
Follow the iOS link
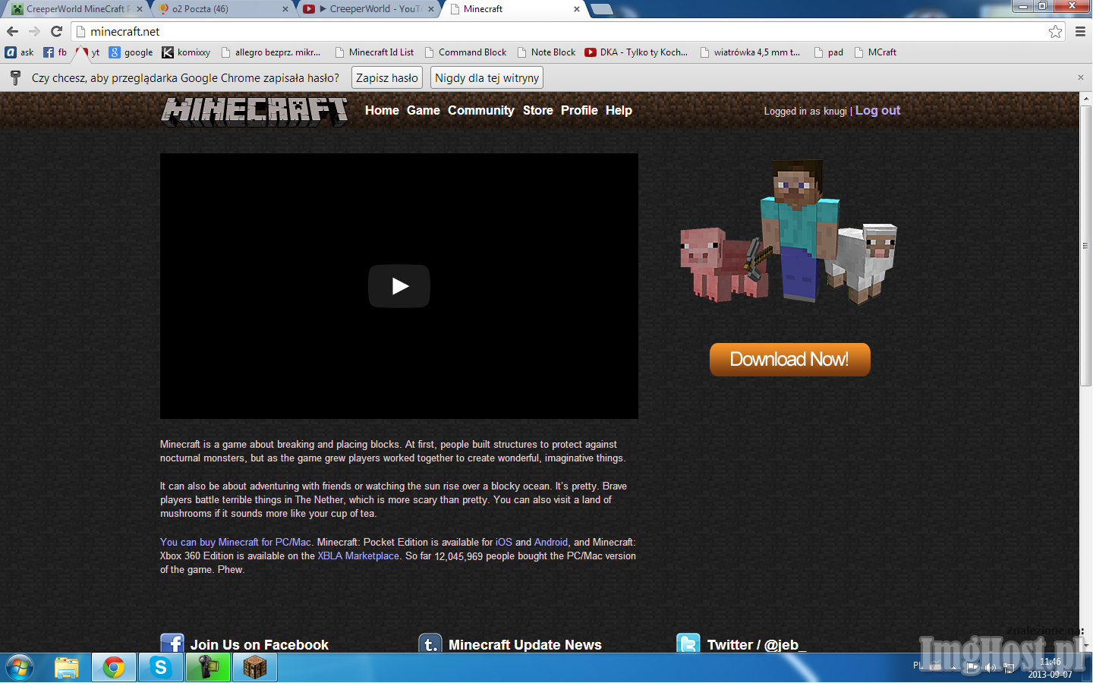click(504, 542)
